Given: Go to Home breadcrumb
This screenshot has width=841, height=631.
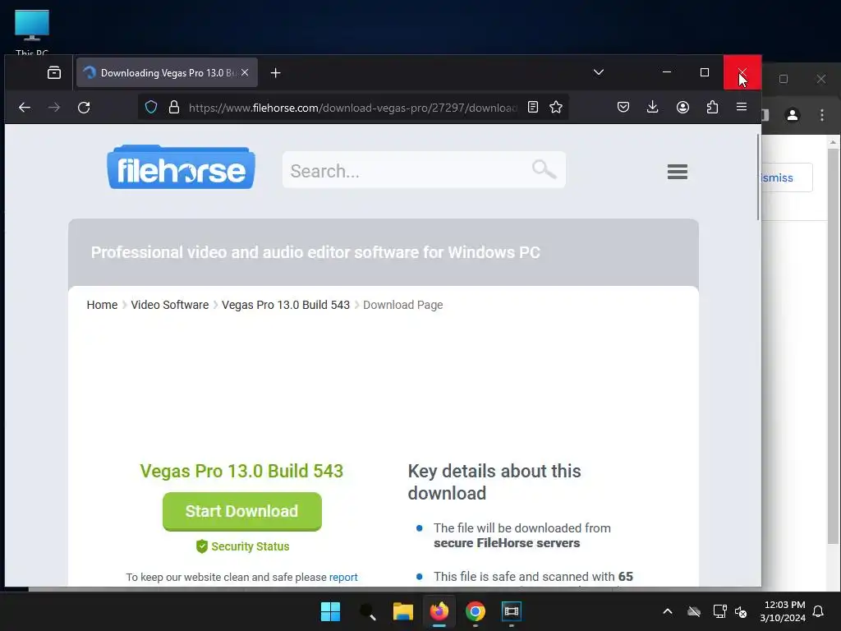Looking at the screenshot, I should pos(102,305).
